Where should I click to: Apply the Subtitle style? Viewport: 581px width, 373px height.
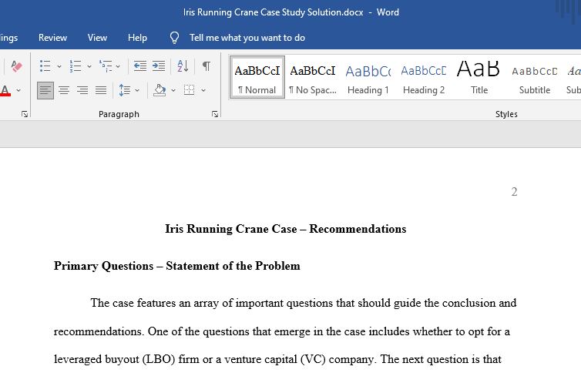(x=534, y=77)
